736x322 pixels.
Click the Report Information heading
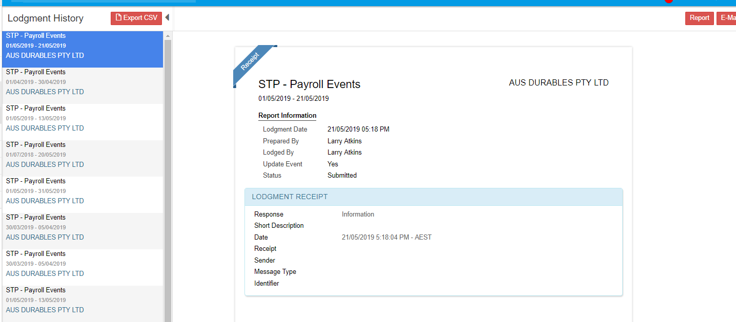(287, 116)
